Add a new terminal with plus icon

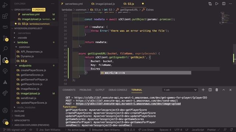(203, 90)
